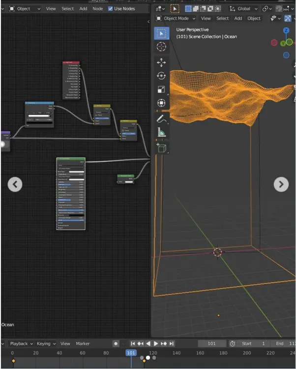Select the Measure tool

click(x=161, y=132)
